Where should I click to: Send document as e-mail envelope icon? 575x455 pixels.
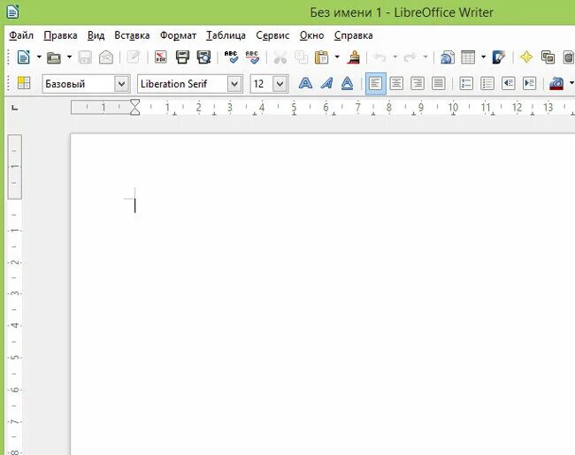coord(106,57)
